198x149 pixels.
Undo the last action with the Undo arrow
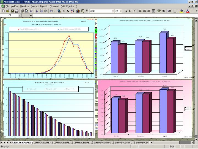(x=51, y=11)
